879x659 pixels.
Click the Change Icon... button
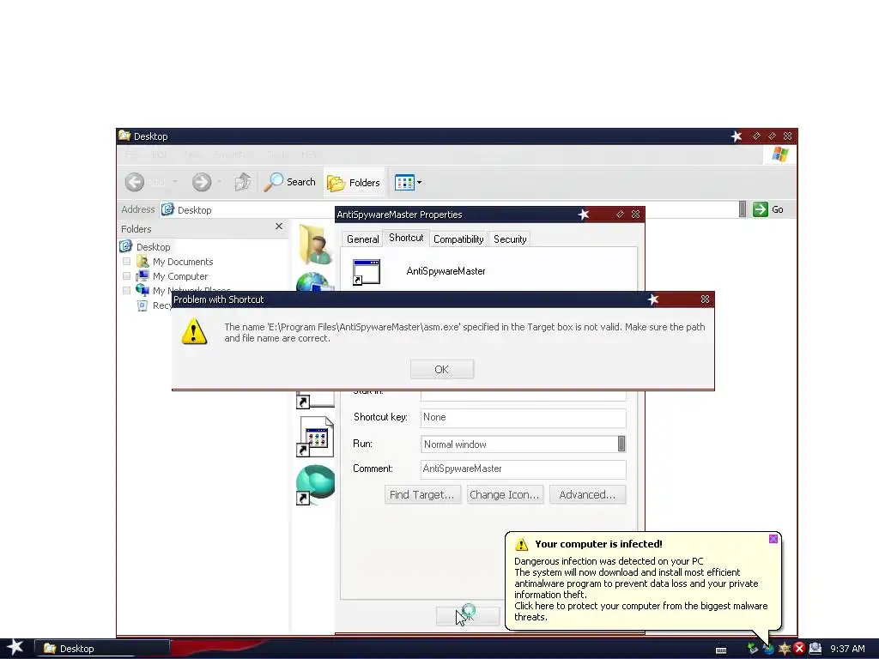pos(505,495)
